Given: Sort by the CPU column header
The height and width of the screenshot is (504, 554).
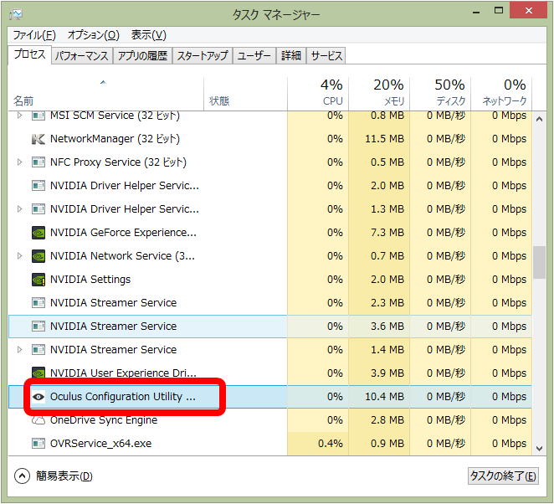Looking at the screenshot, I should tap(318, 94).
